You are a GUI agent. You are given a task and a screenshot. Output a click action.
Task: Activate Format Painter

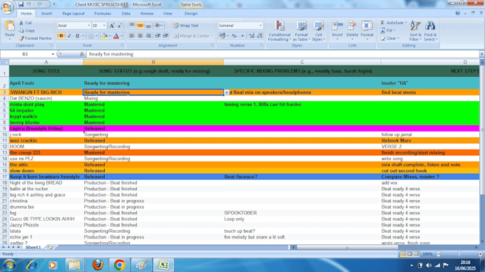coord(35,38)
